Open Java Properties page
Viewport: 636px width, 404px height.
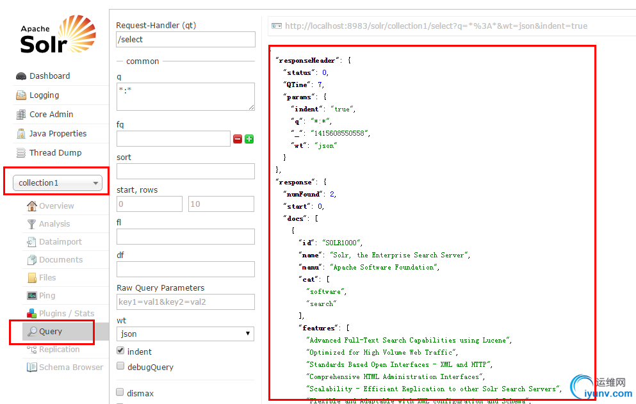click(58, 133)
